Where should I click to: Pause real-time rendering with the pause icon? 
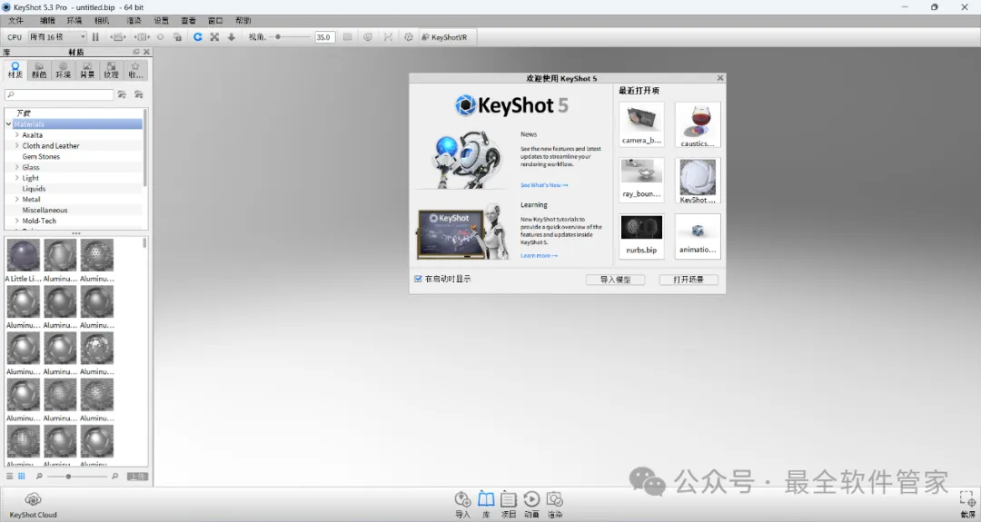95,37
